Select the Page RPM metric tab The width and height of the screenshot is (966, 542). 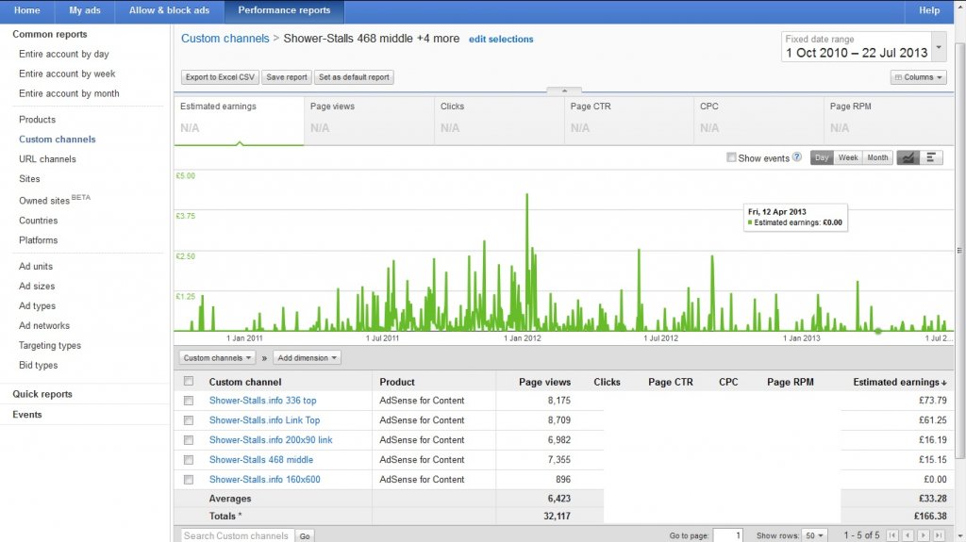click(889, 120)
